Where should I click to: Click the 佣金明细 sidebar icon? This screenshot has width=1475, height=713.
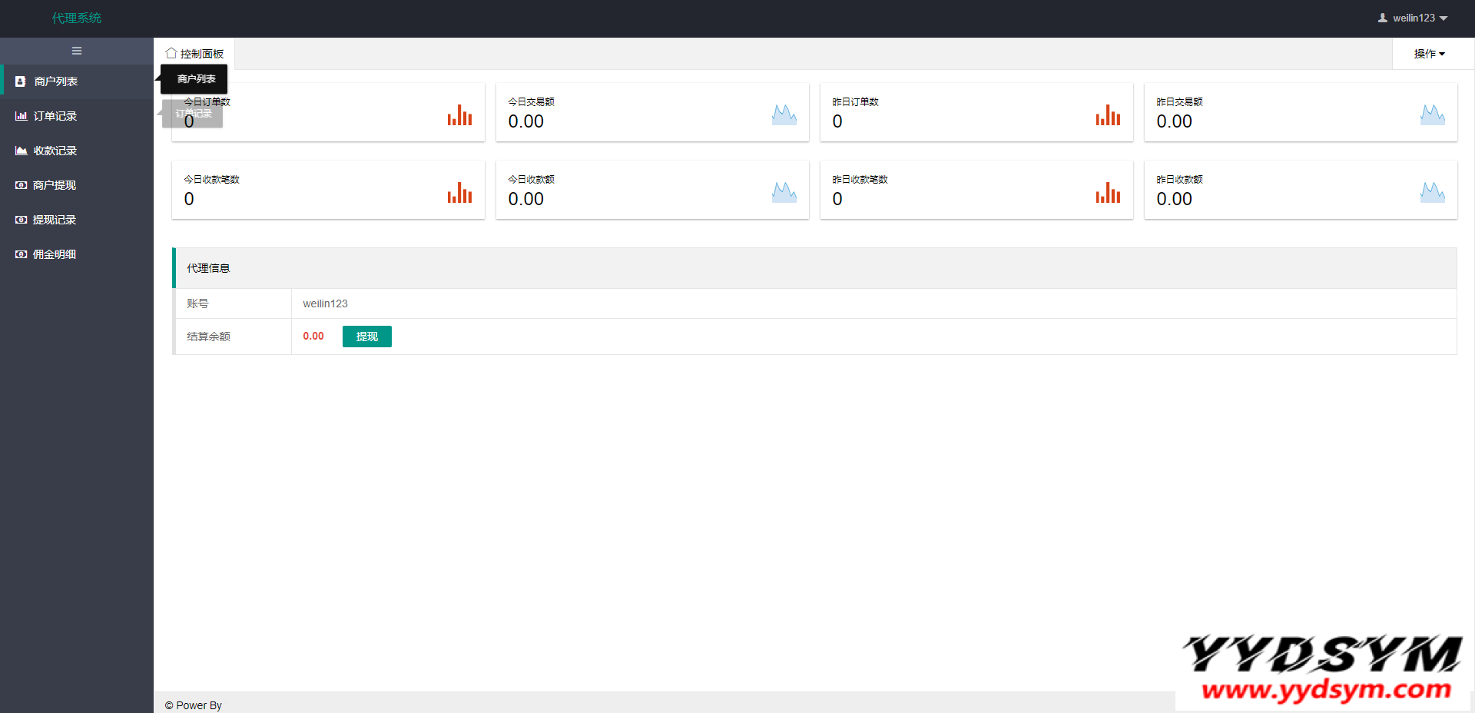point(22,254)
